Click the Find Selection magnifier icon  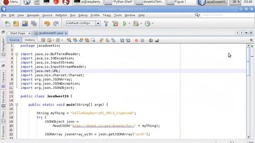point(69,40)
